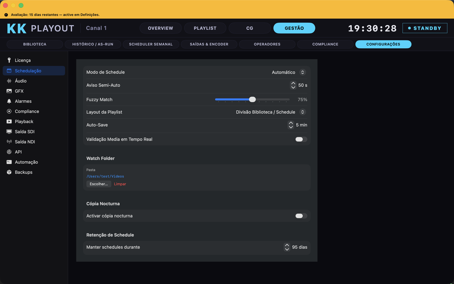Click the Fuzzy Match slider thumb
Viewport: 454px width, 284px height.
click(252, 99)
